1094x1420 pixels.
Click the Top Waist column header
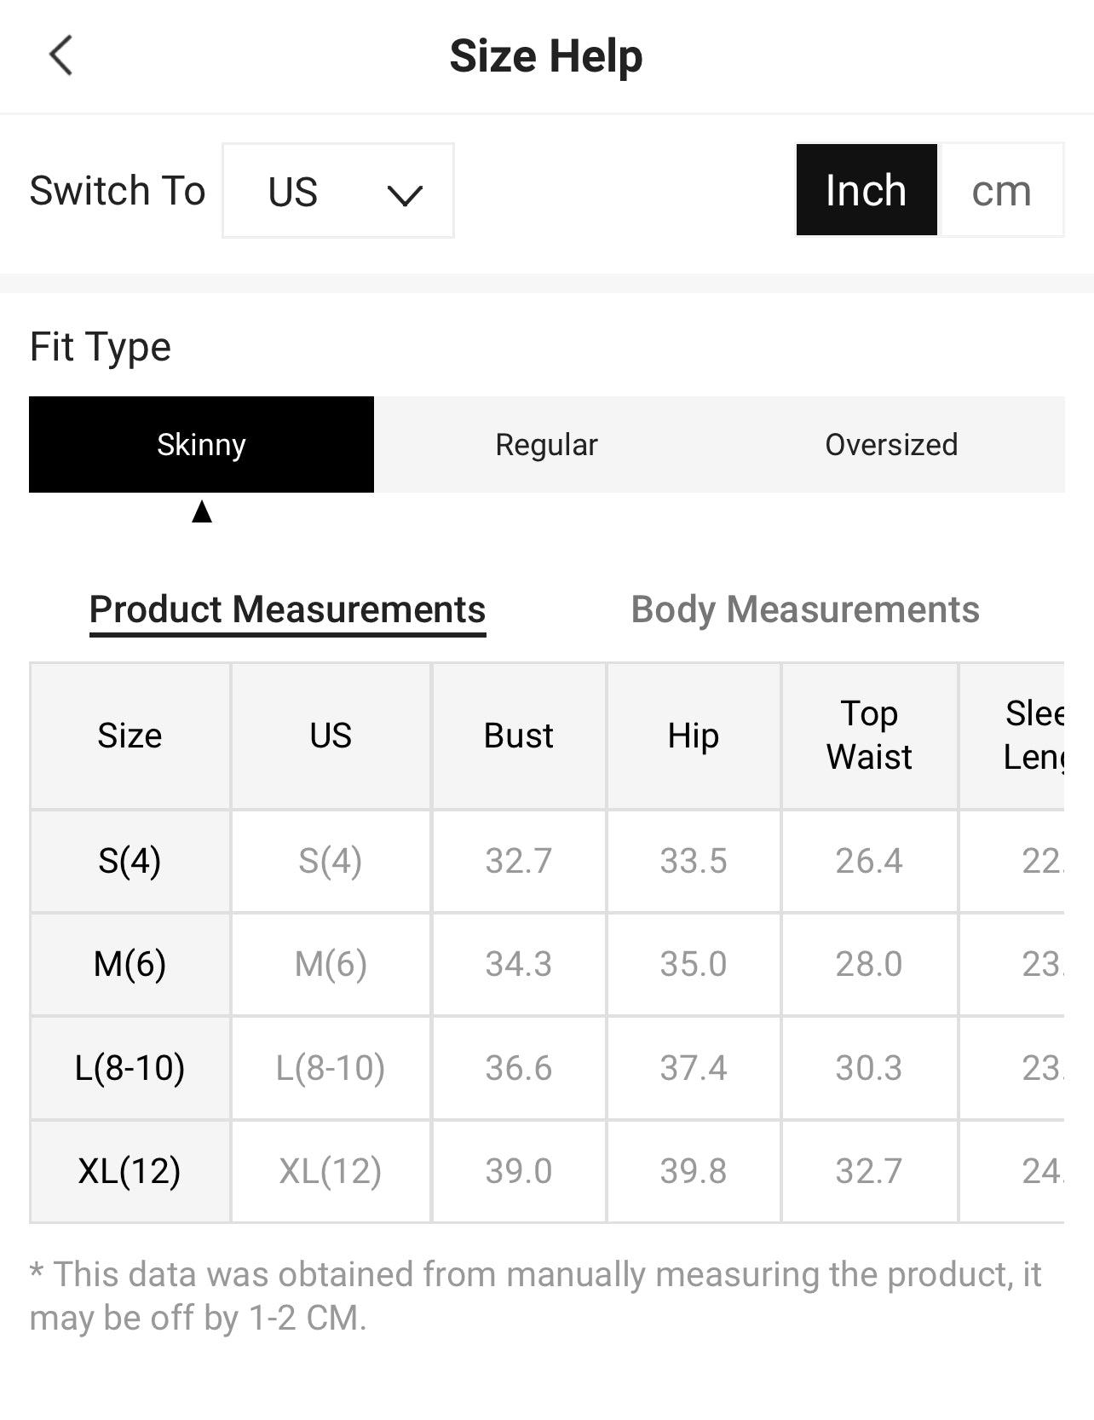point(869,736)
